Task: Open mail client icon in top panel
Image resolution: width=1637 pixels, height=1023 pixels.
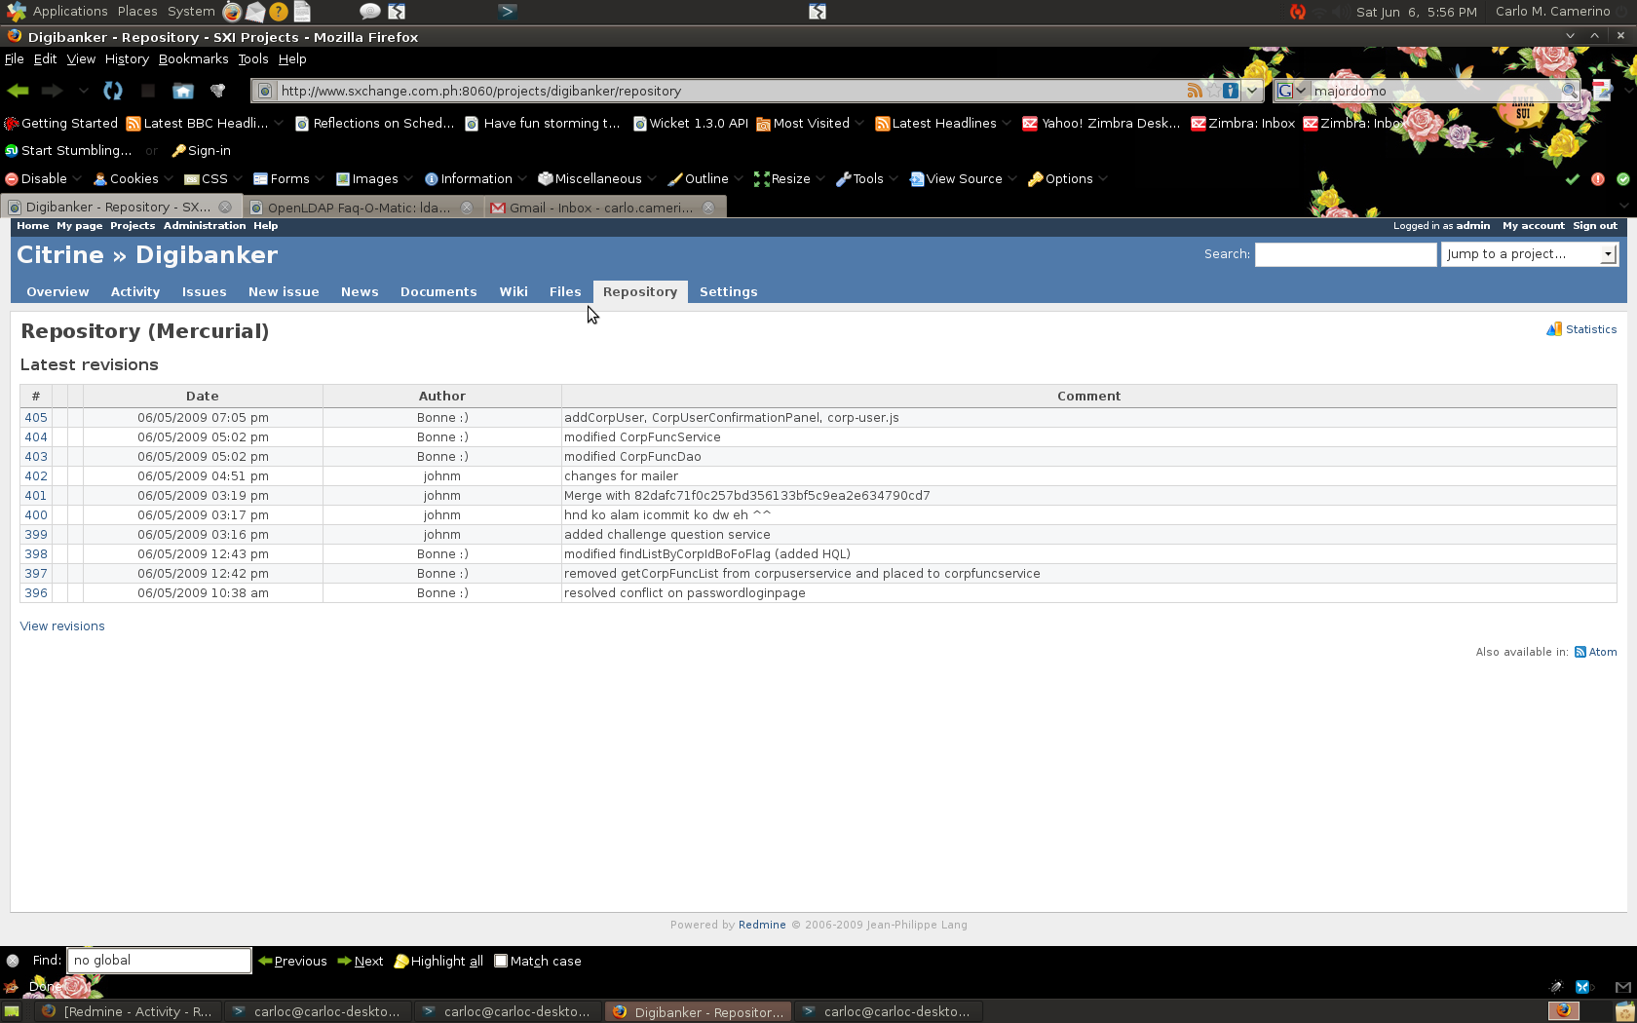Action: pos(255,12)
